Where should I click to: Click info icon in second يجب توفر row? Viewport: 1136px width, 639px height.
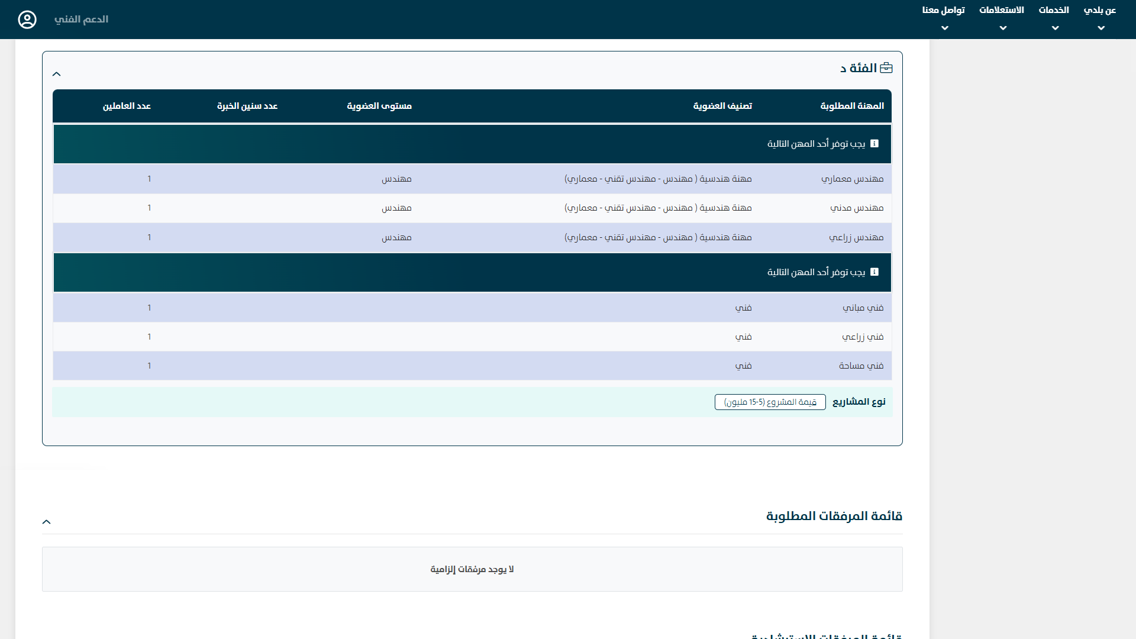point(874,272)
